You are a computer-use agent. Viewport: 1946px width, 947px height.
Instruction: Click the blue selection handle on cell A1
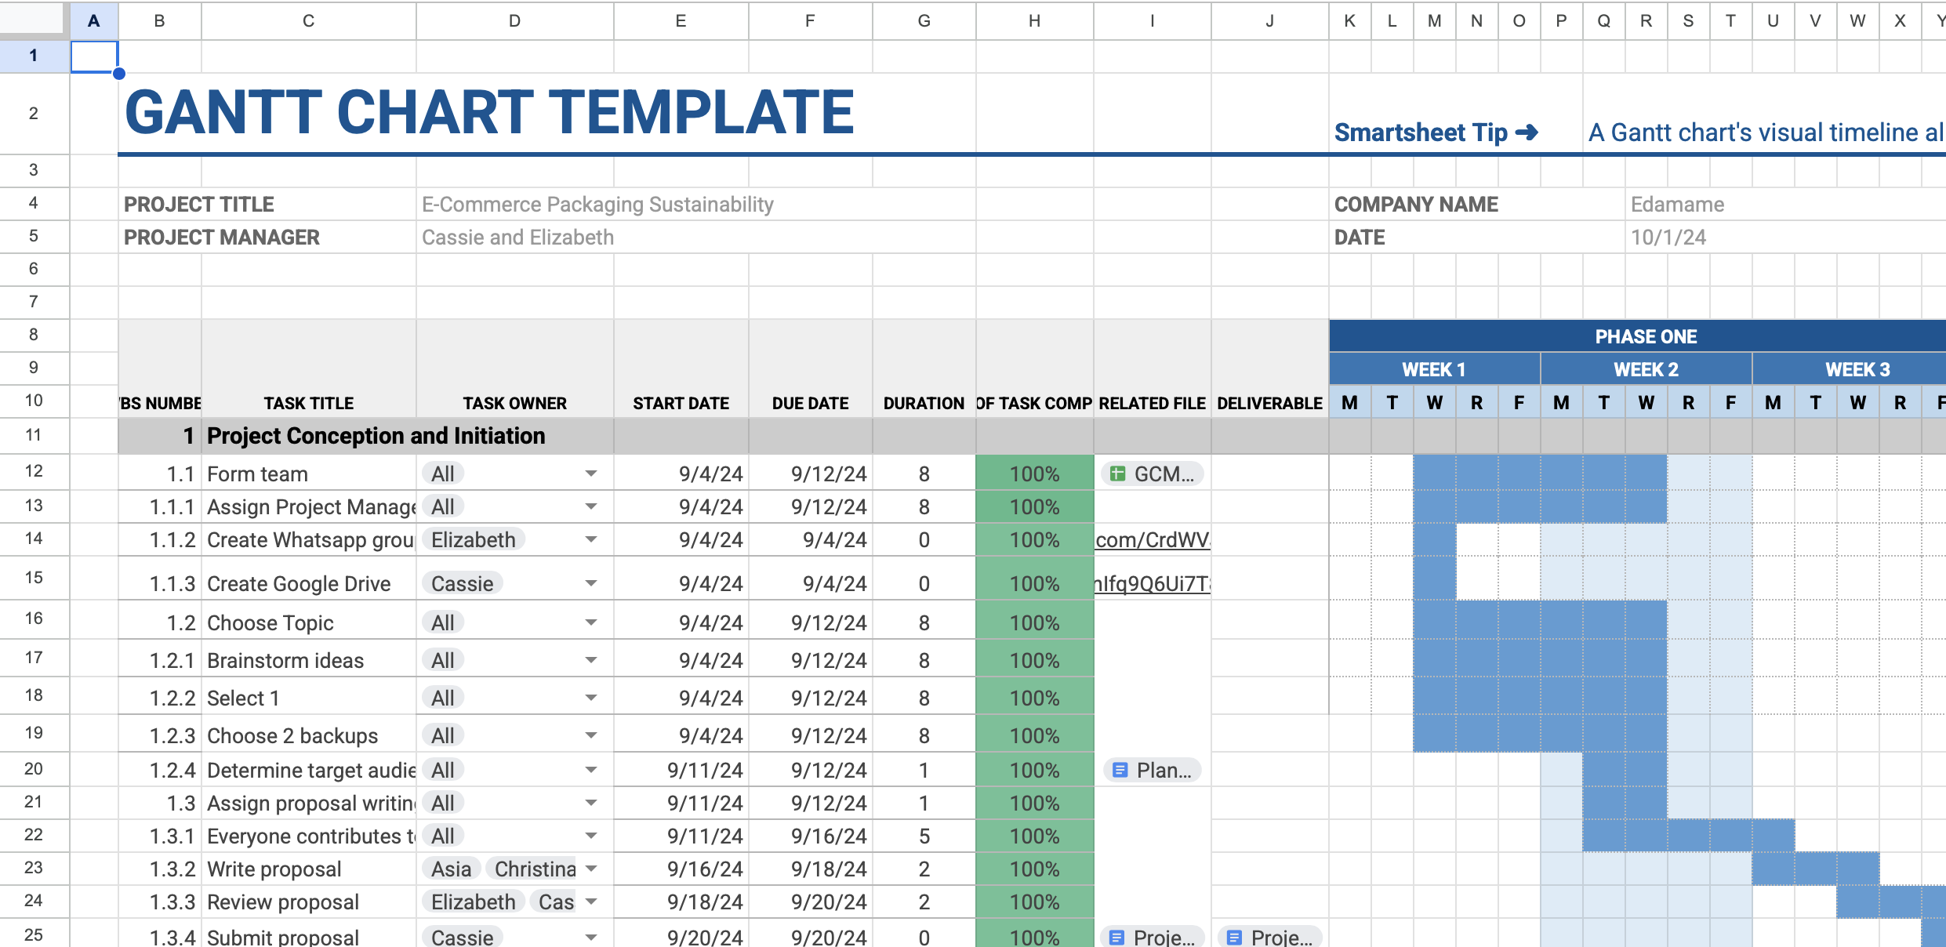[118, 74]
